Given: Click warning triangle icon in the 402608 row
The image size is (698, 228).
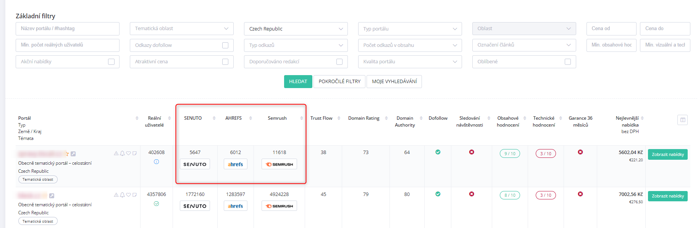Looking at the screenshot, I should 116,153.
